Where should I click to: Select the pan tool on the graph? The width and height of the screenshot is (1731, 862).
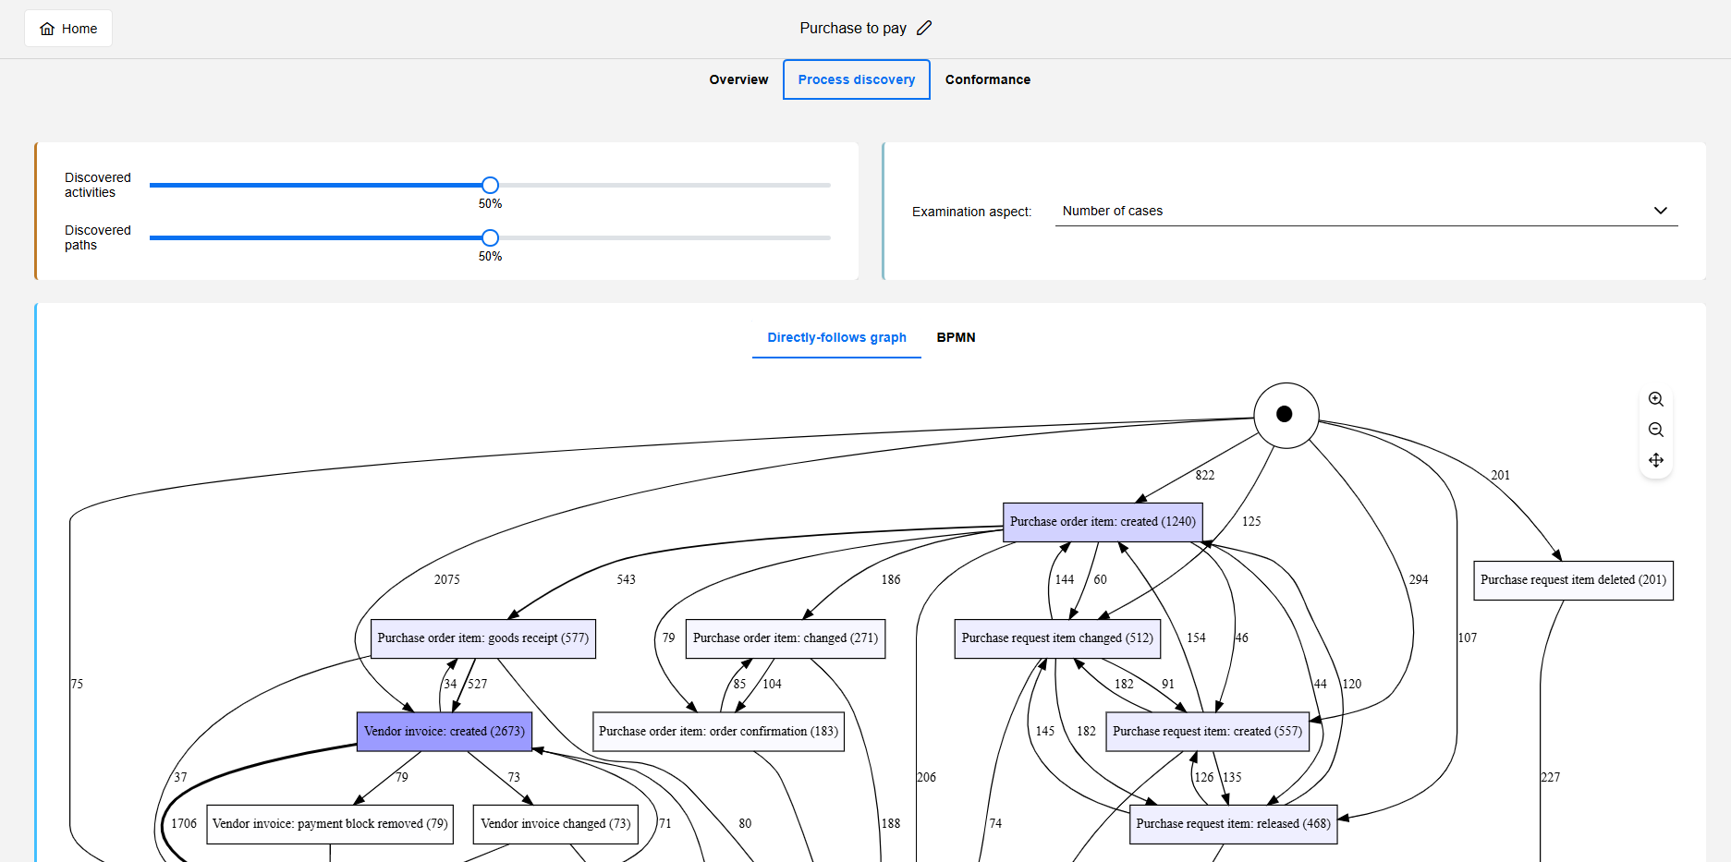coord(1655,460)
